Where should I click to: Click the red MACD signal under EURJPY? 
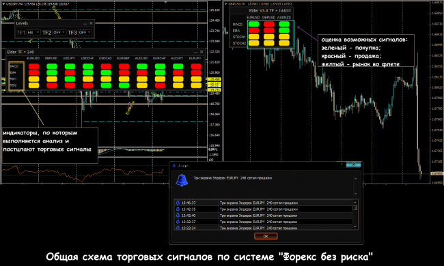(196, 66)
